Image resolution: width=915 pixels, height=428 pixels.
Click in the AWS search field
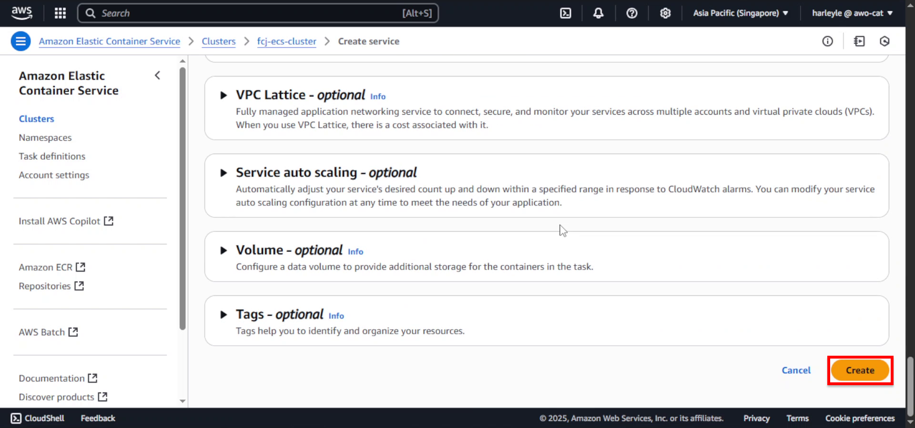click(x=258, y=13)
